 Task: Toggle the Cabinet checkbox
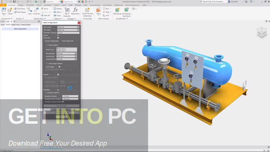click(x=58, y=75)
